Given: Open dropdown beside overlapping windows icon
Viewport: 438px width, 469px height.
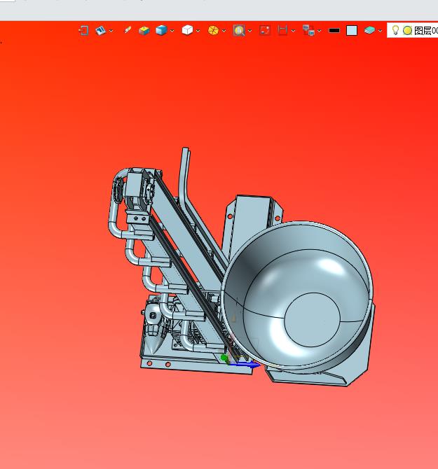Looking at the screenshot, I should pyautogui.click(x=319, y=31).
